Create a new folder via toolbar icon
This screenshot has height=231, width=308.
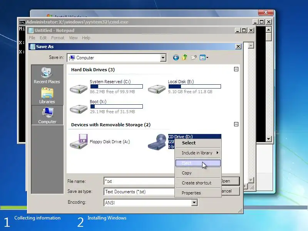point(194,57)
